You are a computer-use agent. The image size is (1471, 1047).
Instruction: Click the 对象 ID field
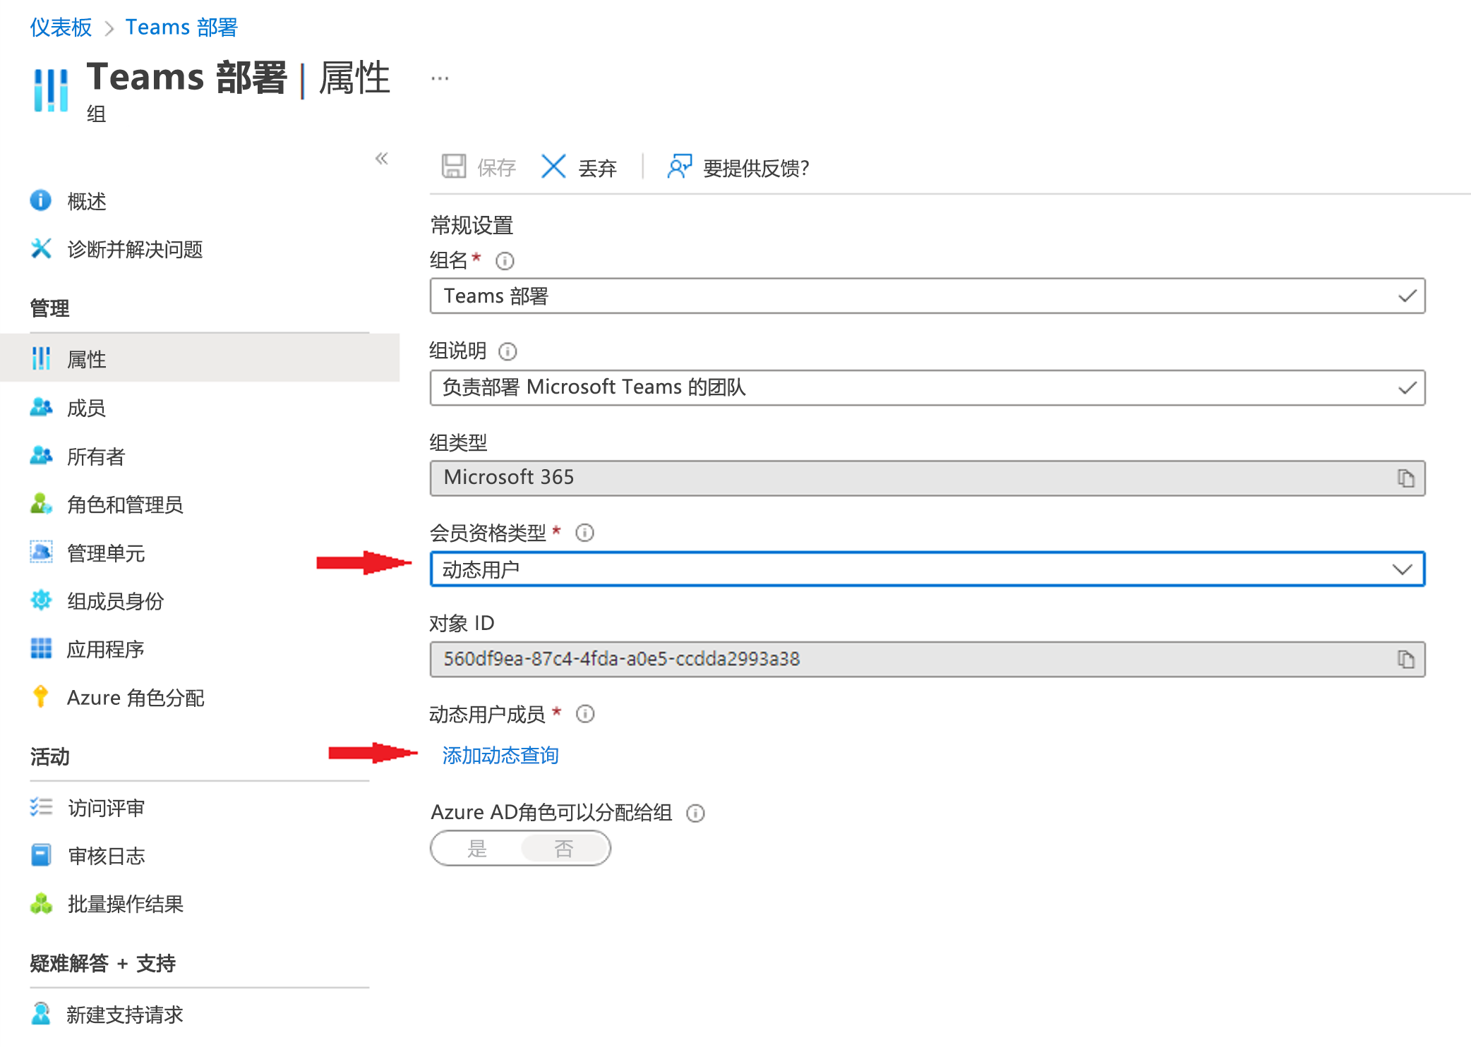(x=927, y=659)
